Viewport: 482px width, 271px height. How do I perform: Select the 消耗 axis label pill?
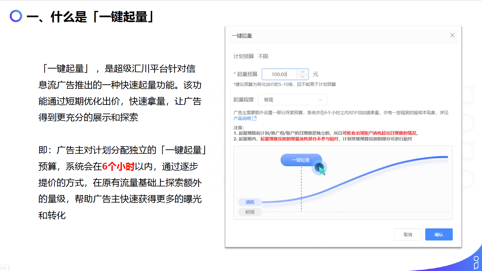pyautogui.click(x=250, y=202)
